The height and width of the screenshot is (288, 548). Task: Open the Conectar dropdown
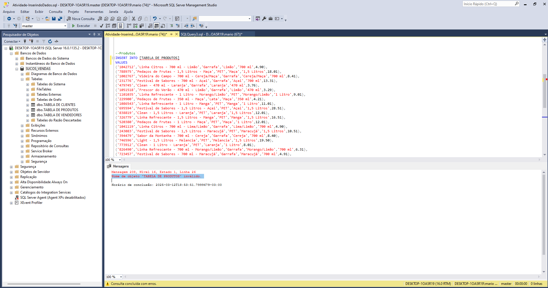(12, 41)
